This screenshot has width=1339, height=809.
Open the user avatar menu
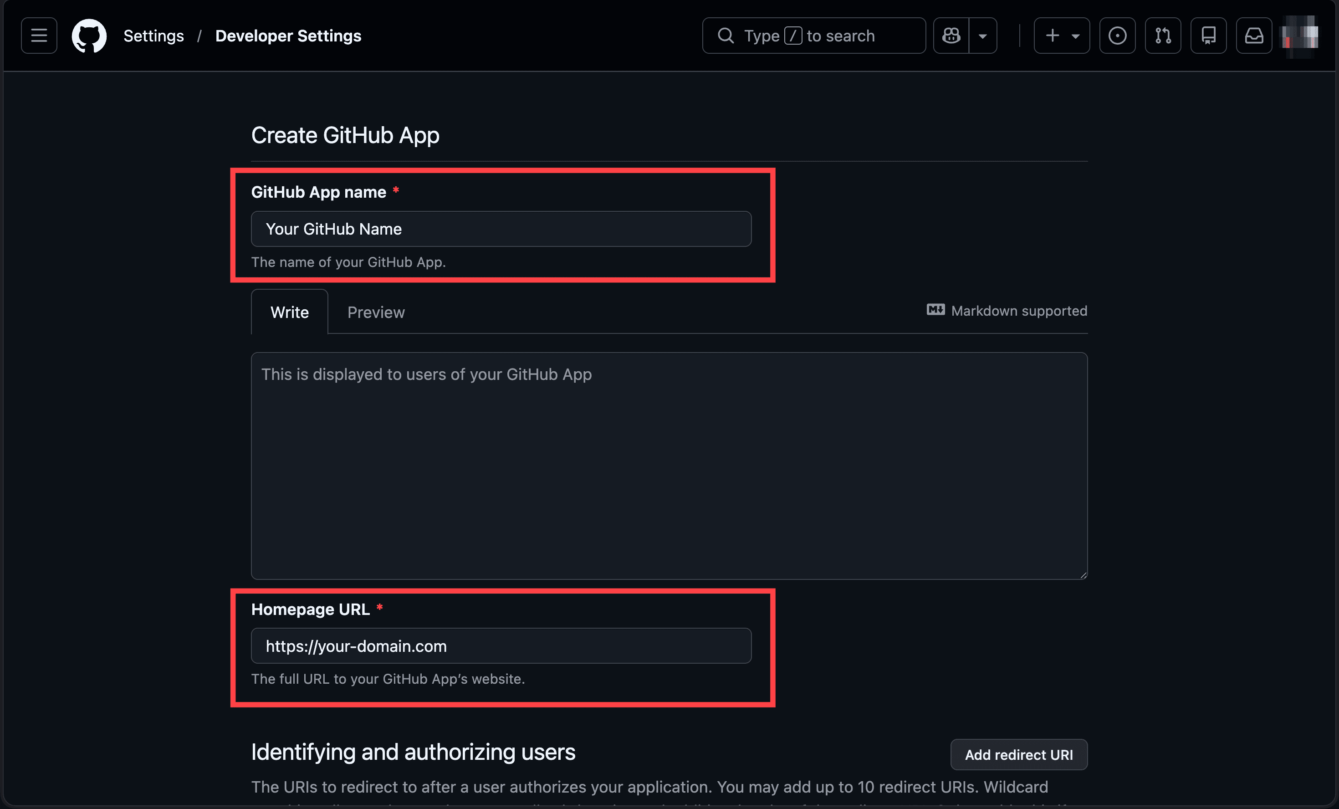1300,36
